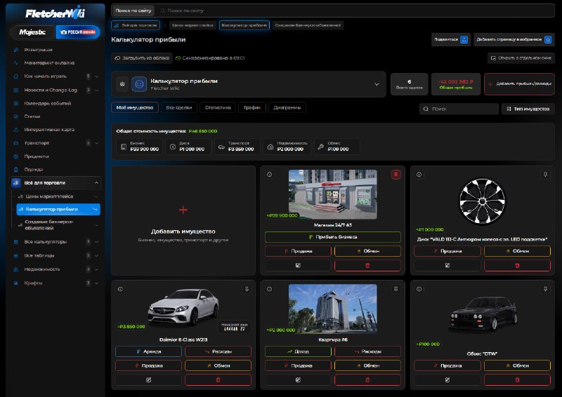Image resolution: width=562 pixels, height=397 pixels.
Task: Toggle pin on the VALD disk card
Action: click(545, 175)
